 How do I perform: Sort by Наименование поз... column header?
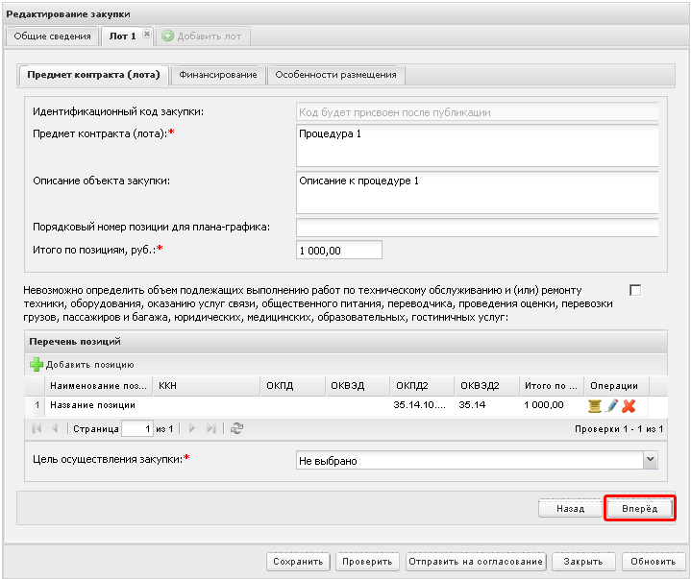point(98,386)
